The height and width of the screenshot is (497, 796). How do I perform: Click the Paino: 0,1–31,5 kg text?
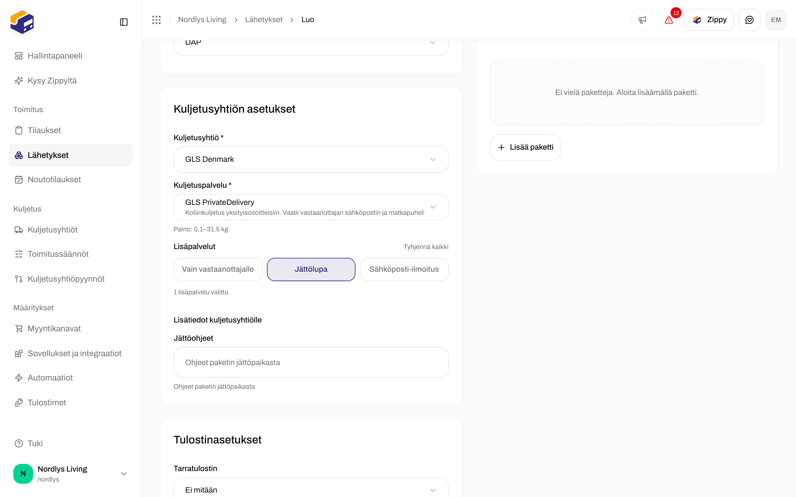(x=201, y=229)
